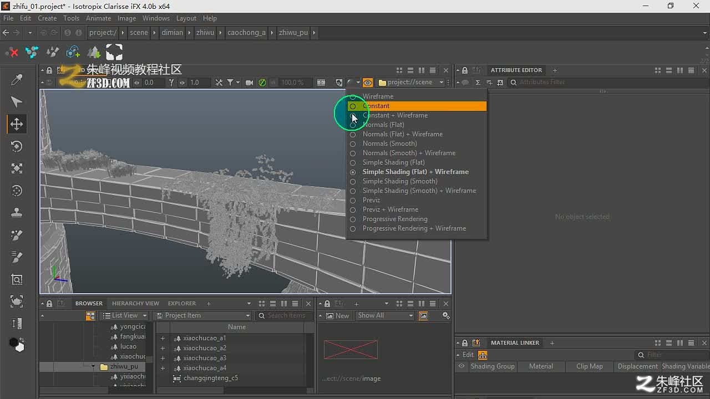Click caochong_a in the path breadcrumb

click(246, 32)
